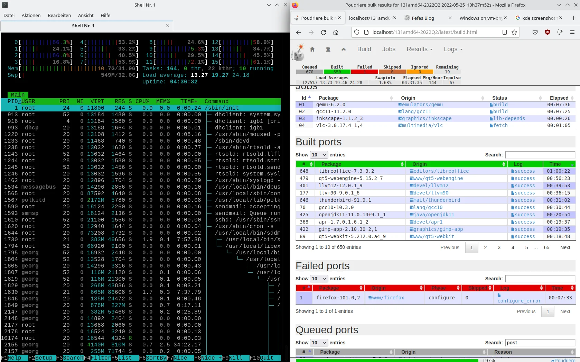
Task: Save page to Pocket
Action: point(535,32)
